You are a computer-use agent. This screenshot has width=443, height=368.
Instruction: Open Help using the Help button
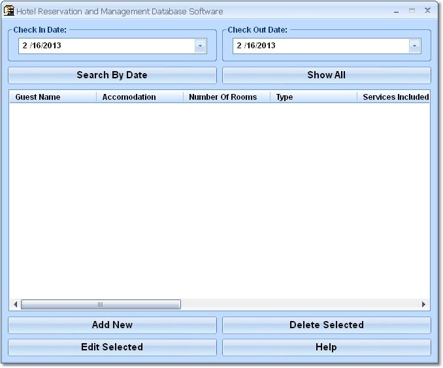(x=326, y=347)
